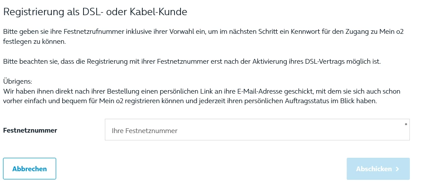Click the heading Registrierung als DSL- oder Kabel-Kunde
Image resolution: width=422 pixels, height=192 pixels.
coord(95,12)
